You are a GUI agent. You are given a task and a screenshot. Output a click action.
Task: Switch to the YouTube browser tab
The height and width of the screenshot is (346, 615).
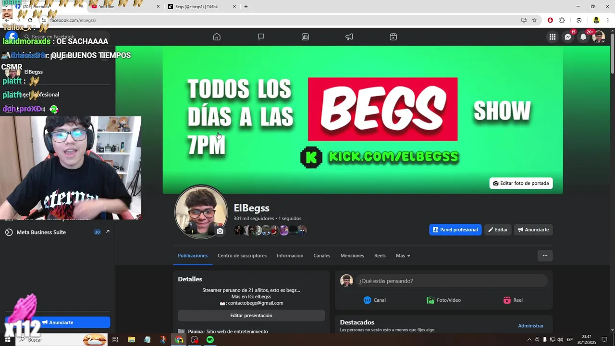126,6
